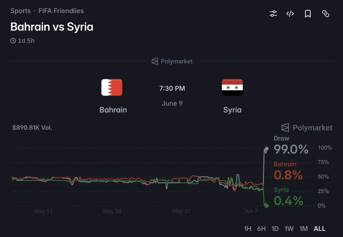343x237 pixels.
Task: Click the 75% y-axis label
Action: pyautogui.click(x=323, y=162)
